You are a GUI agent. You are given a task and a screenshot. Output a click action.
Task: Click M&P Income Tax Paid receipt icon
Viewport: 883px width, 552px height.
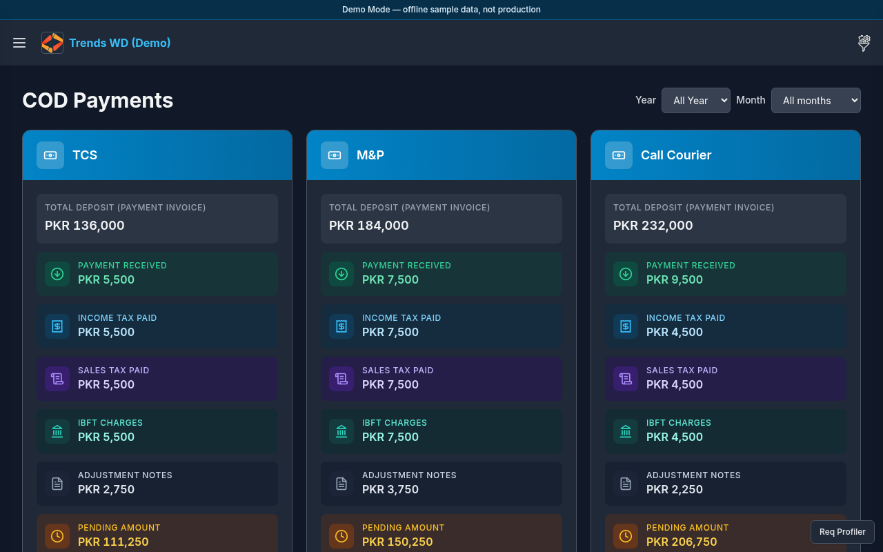click(341, 326)
